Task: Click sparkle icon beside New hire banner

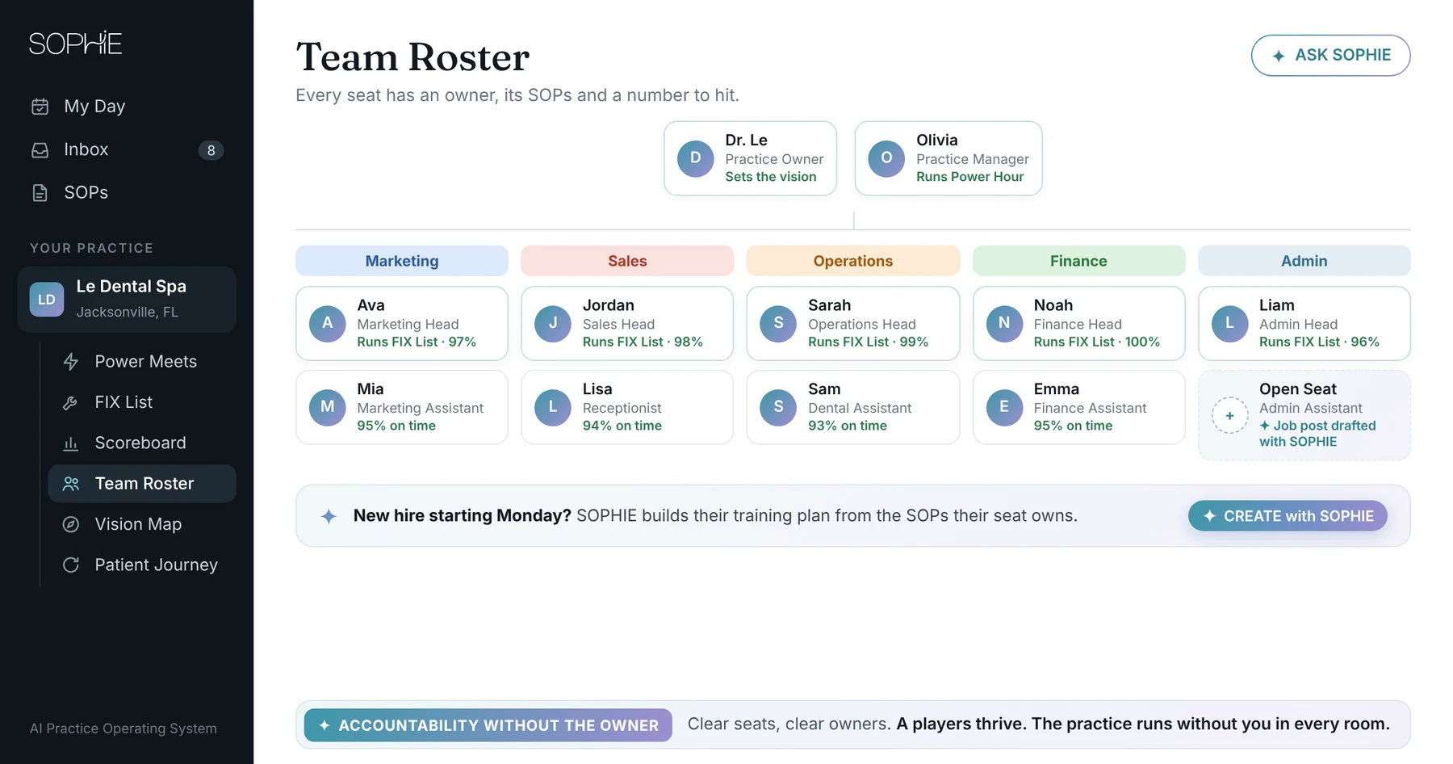Action: pyautogui.click(x=329, y=516)
